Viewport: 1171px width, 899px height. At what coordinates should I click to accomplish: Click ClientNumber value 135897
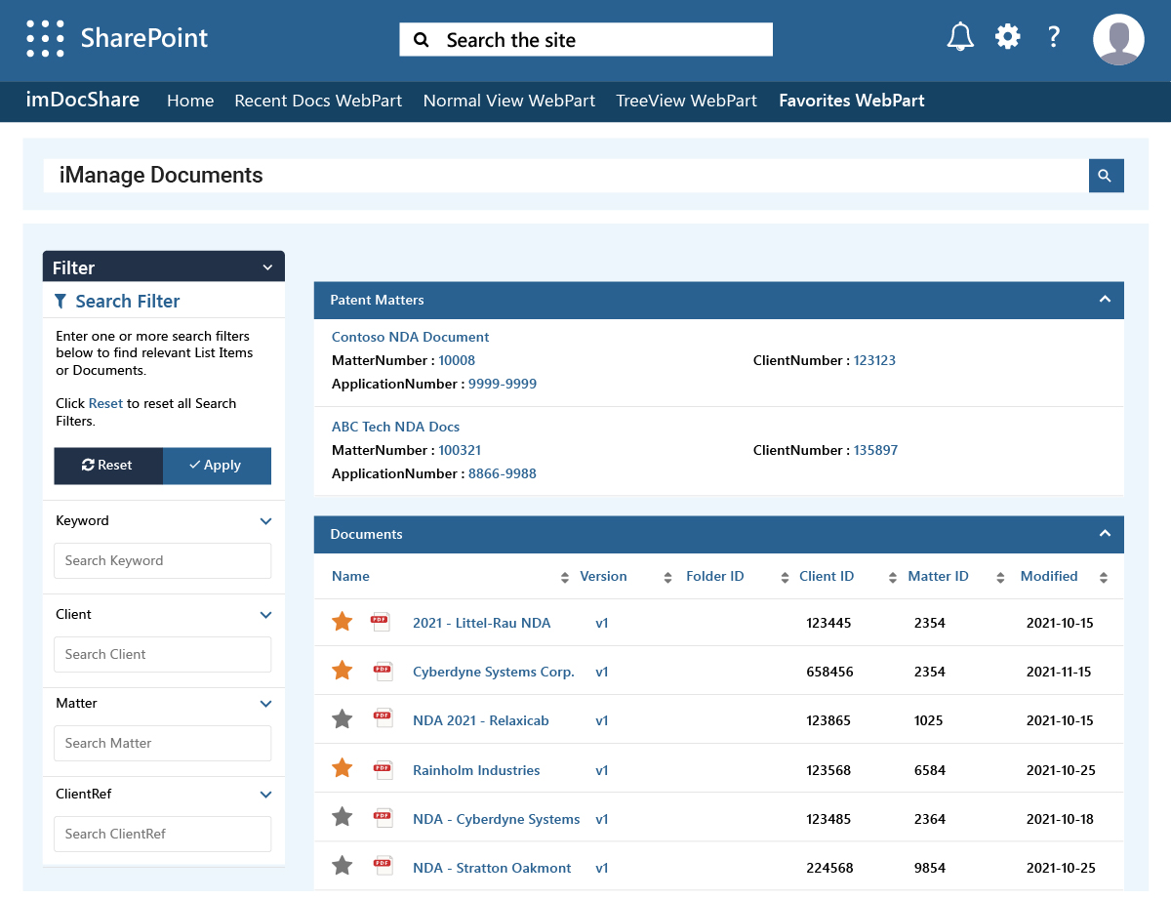click(875, 450)
